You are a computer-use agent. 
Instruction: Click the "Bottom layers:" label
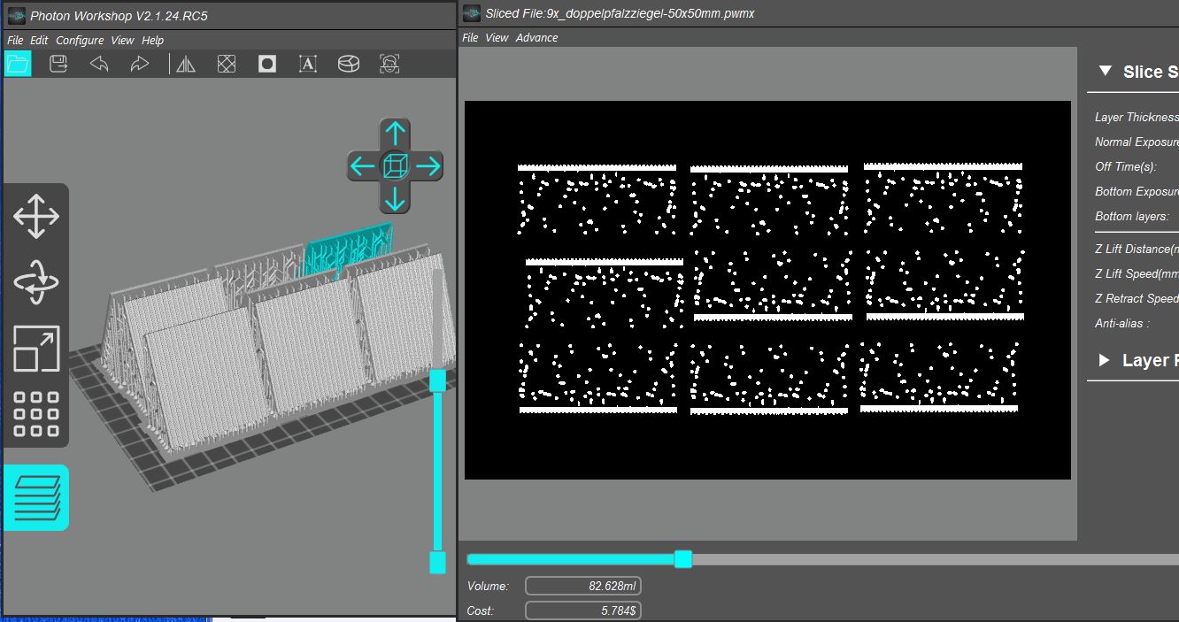[1132, 216]
